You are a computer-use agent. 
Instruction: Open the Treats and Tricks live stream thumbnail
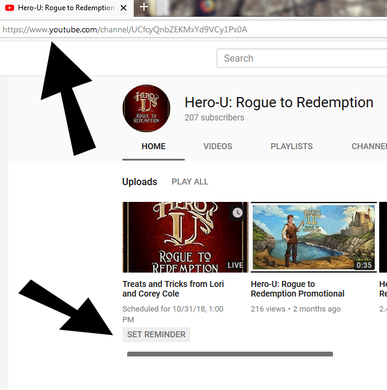click(185, 237)
